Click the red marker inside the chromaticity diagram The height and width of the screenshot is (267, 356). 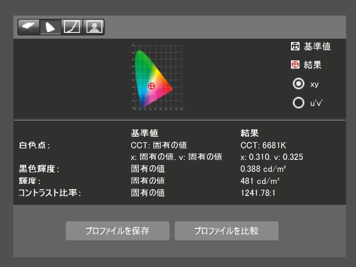pyautogui.click(x=152, y=86)
